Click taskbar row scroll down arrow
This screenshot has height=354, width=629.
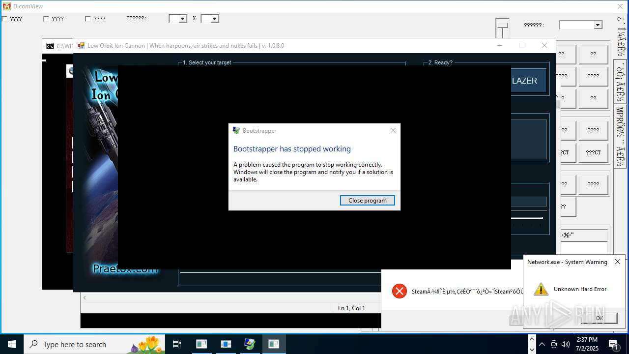531,350
